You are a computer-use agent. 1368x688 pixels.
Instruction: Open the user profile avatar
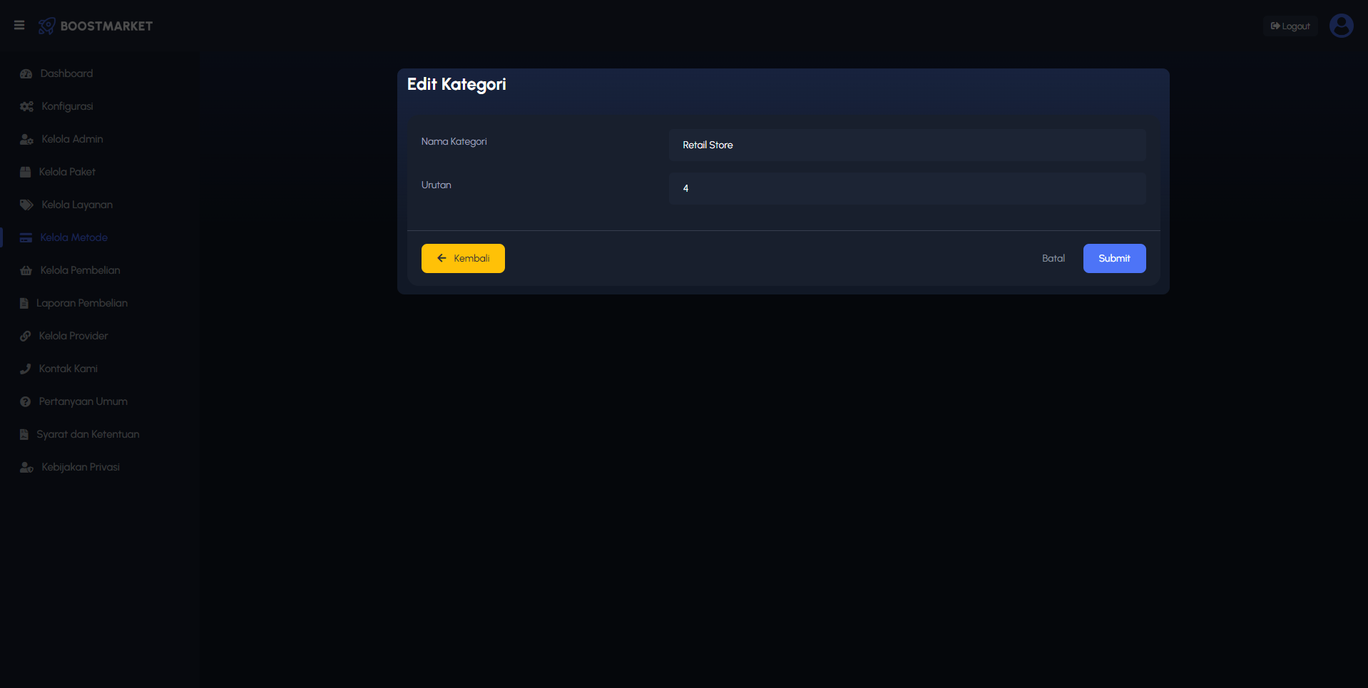point(1341,26)
